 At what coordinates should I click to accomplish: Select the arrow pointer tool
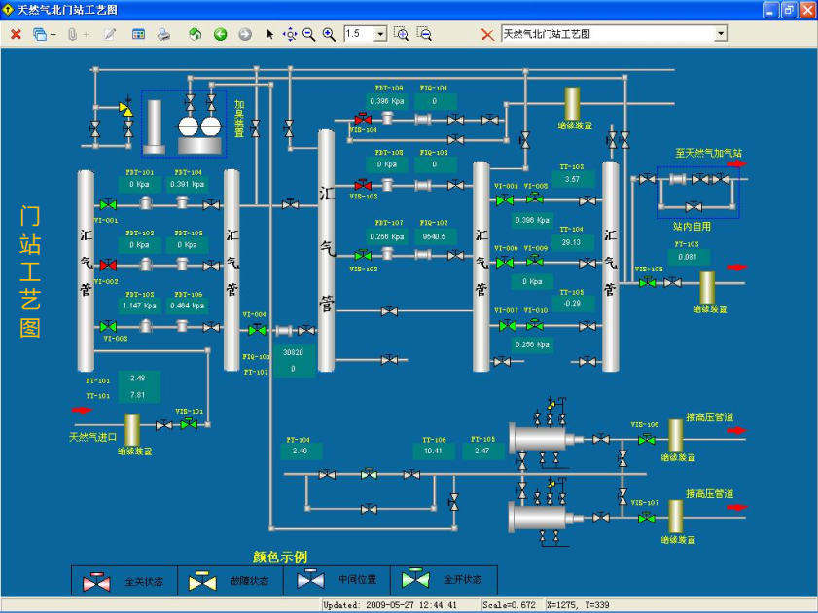point(269,34)
